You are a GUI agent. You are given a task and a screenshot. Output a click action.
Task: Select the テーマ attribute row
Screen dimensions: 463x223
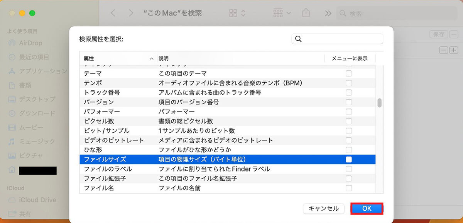228,73
